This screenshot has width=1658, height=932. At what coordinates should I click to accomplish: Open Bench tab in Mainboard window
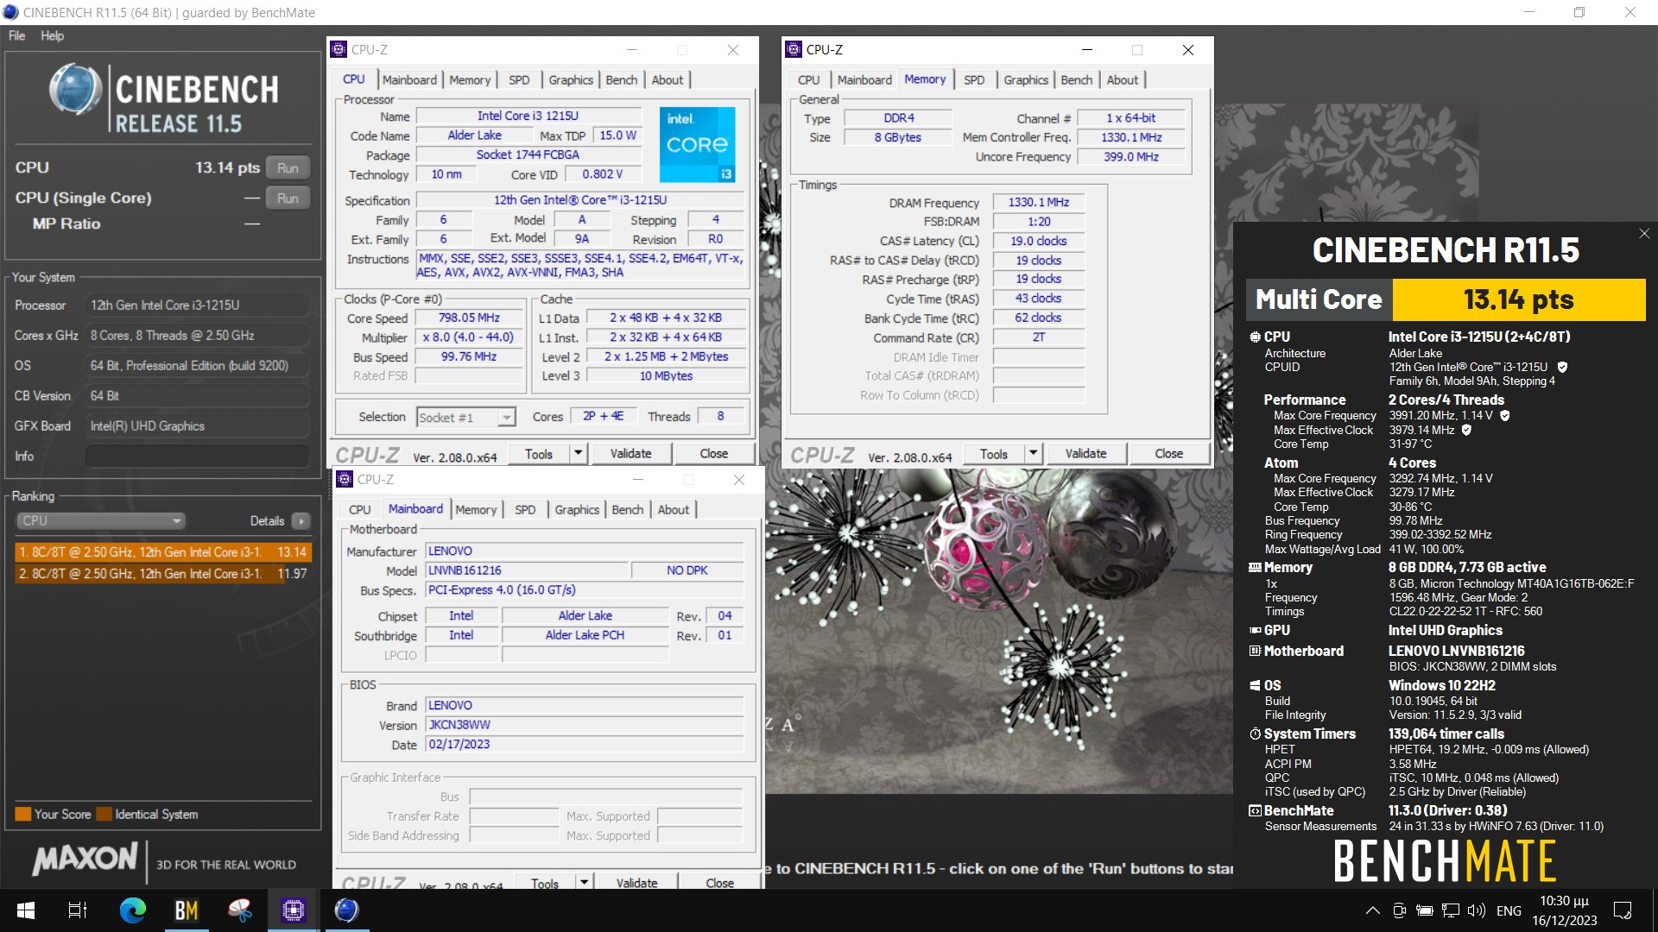[x=627, y=509]
